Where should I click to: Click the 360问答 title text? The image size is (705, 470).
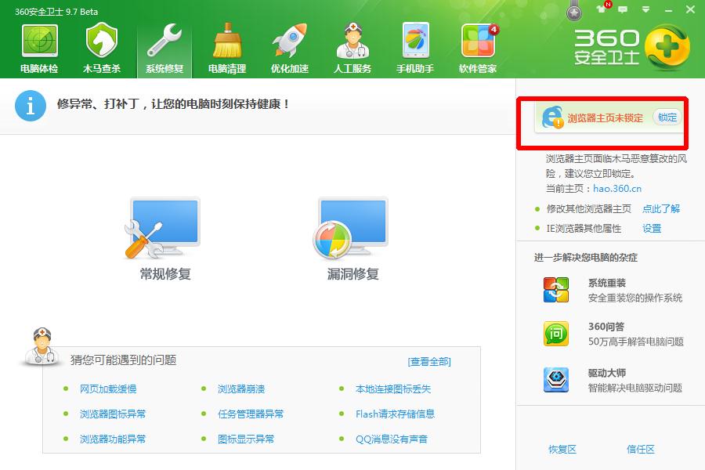606,327
